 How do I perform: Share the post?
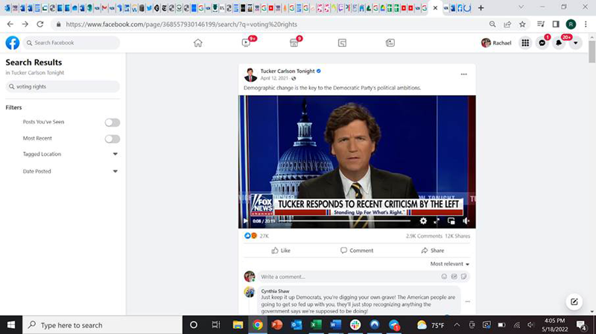coord(433,251)
